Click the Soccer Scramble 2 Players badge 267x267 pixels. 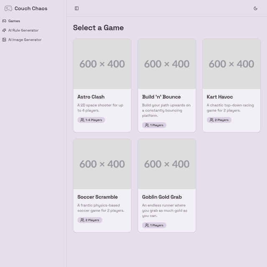pos(90,220)
